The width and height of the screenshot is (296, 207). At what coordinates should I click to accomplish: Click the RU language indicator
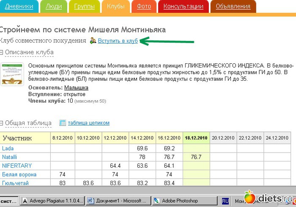pyautogui.click(x=225, y=201)
